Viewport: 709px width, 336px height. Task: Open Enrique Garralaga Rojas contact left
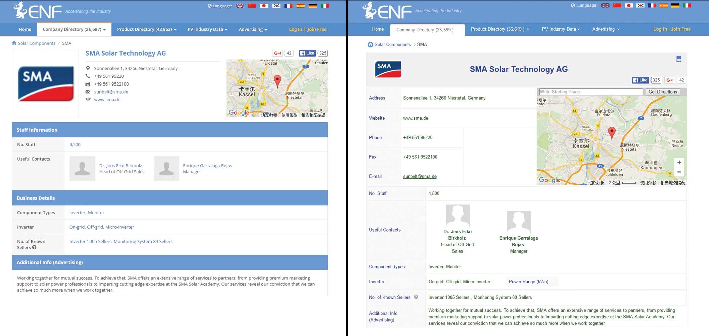pos(207,166)
